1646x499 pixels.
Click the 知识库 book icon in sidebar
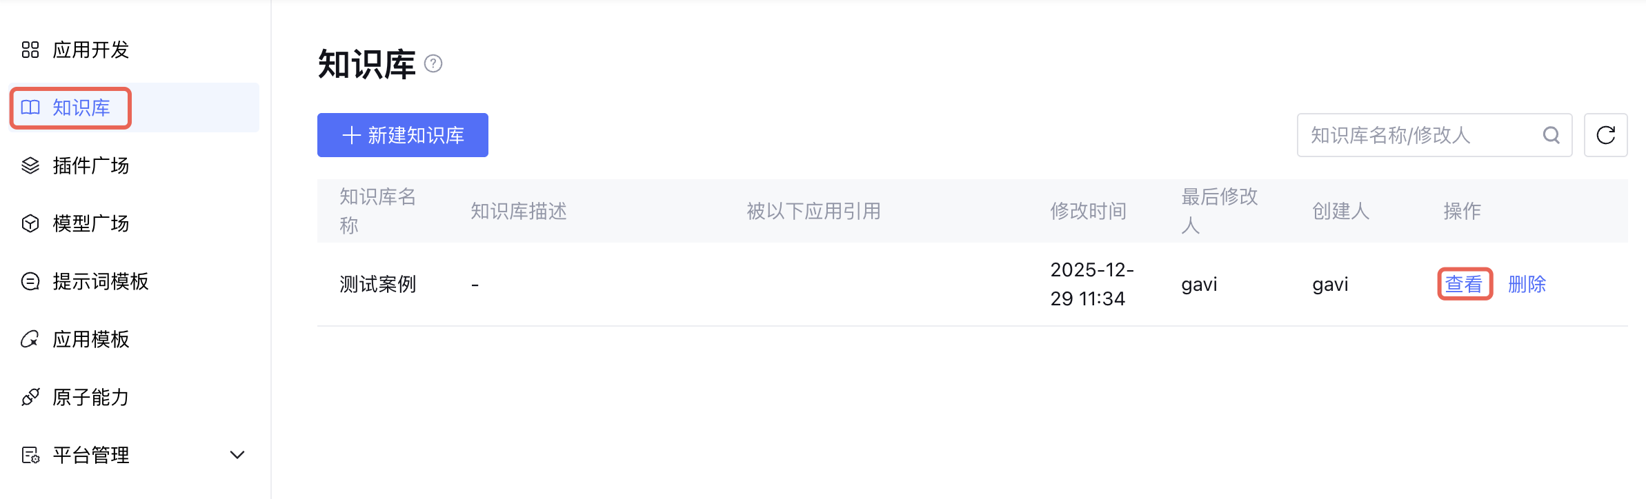click(x=30, y=108)
